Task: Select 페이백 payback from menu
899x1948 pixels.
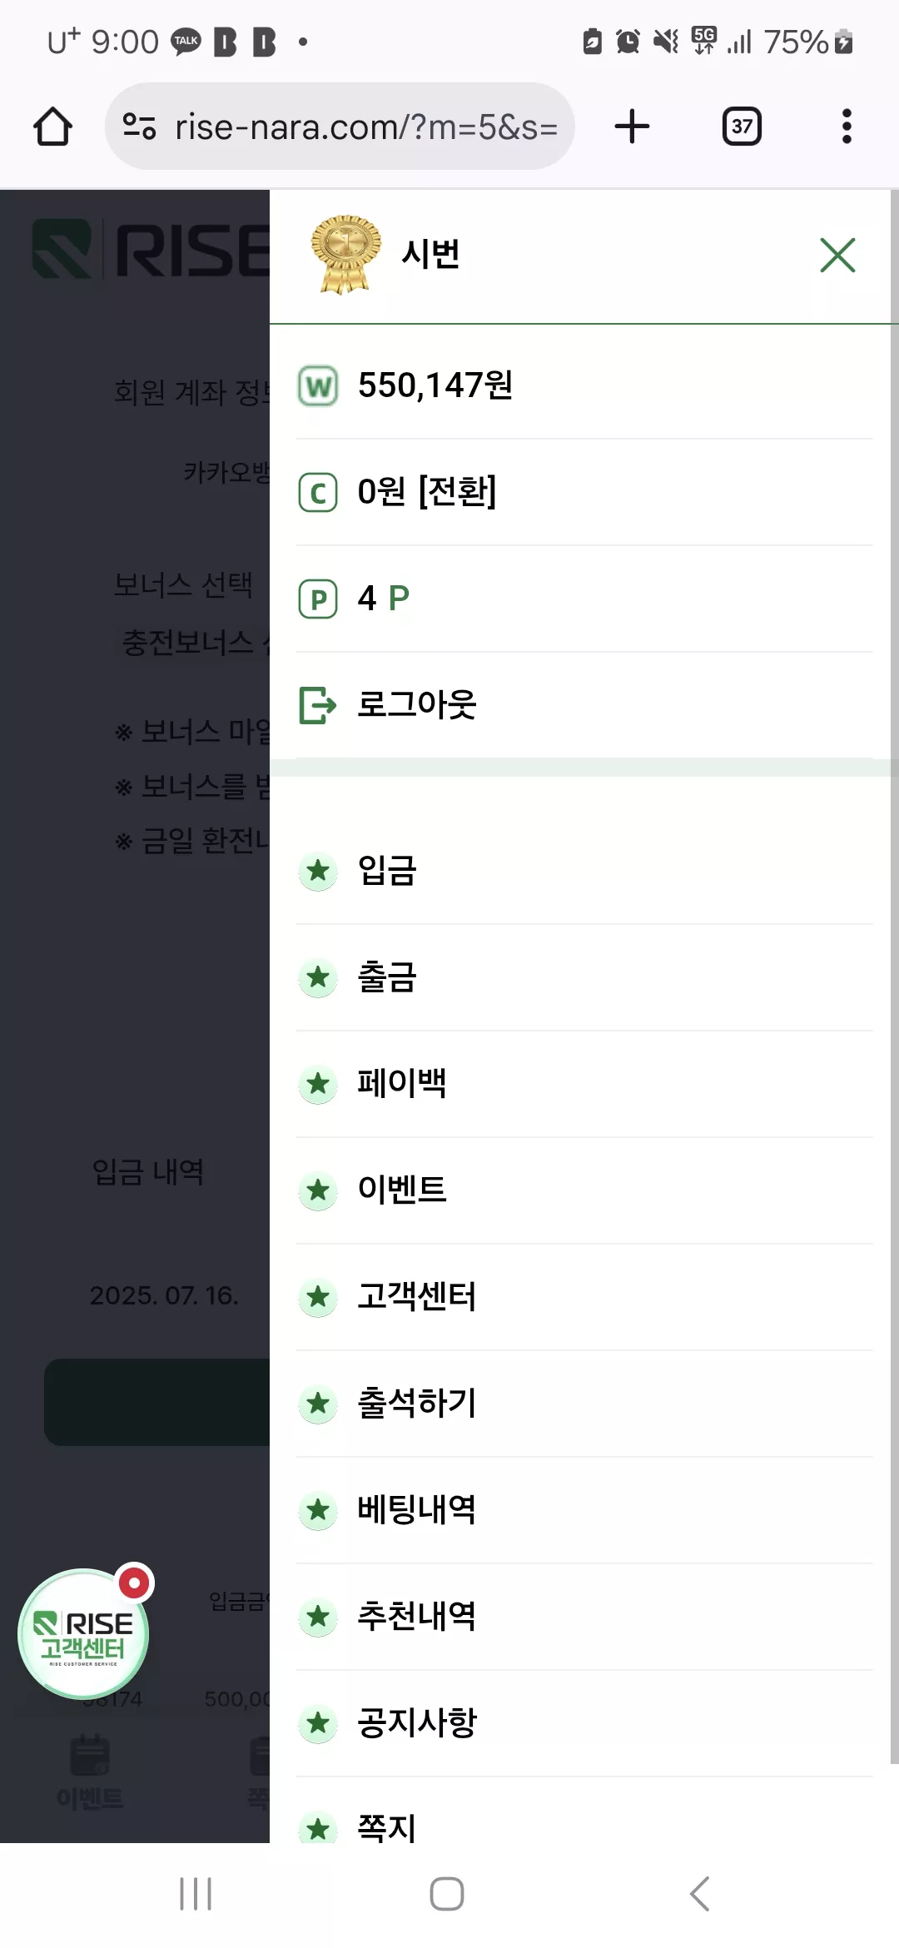Action: pyautogui.click(x=584, y=1084)
